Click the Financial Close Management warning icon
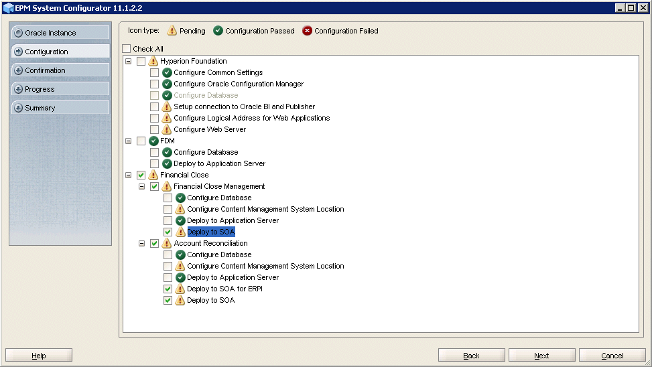This screenshot has height=367, width=652. coord(167,186)
